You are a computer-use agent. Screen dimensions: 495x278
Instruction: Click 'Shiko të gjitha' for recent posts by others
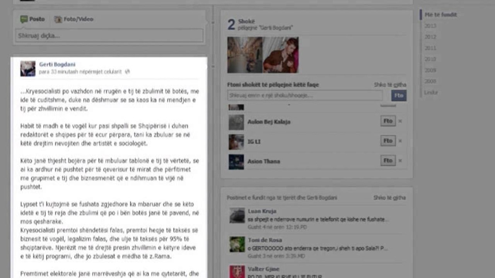click(389, 198)
